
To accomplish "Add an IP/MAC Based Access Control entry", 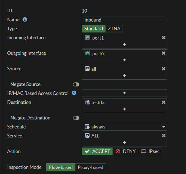I will pos(124,93).
